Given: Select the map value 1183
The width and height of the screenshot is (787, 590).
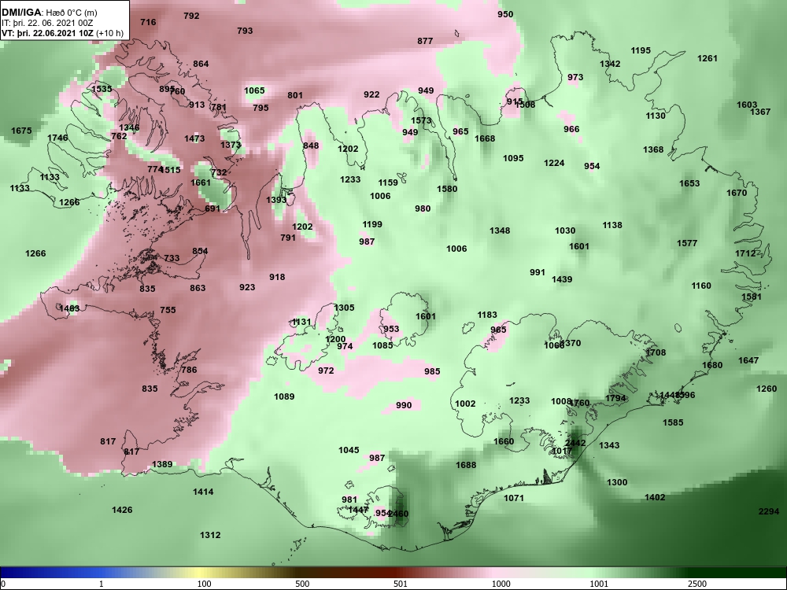Looking at the screenshot, I should pyautogui.click(x=487, y=315).
